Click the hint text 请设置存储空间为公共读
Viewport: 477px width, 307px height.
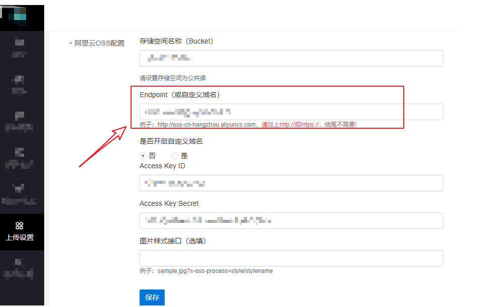[173, 78]
